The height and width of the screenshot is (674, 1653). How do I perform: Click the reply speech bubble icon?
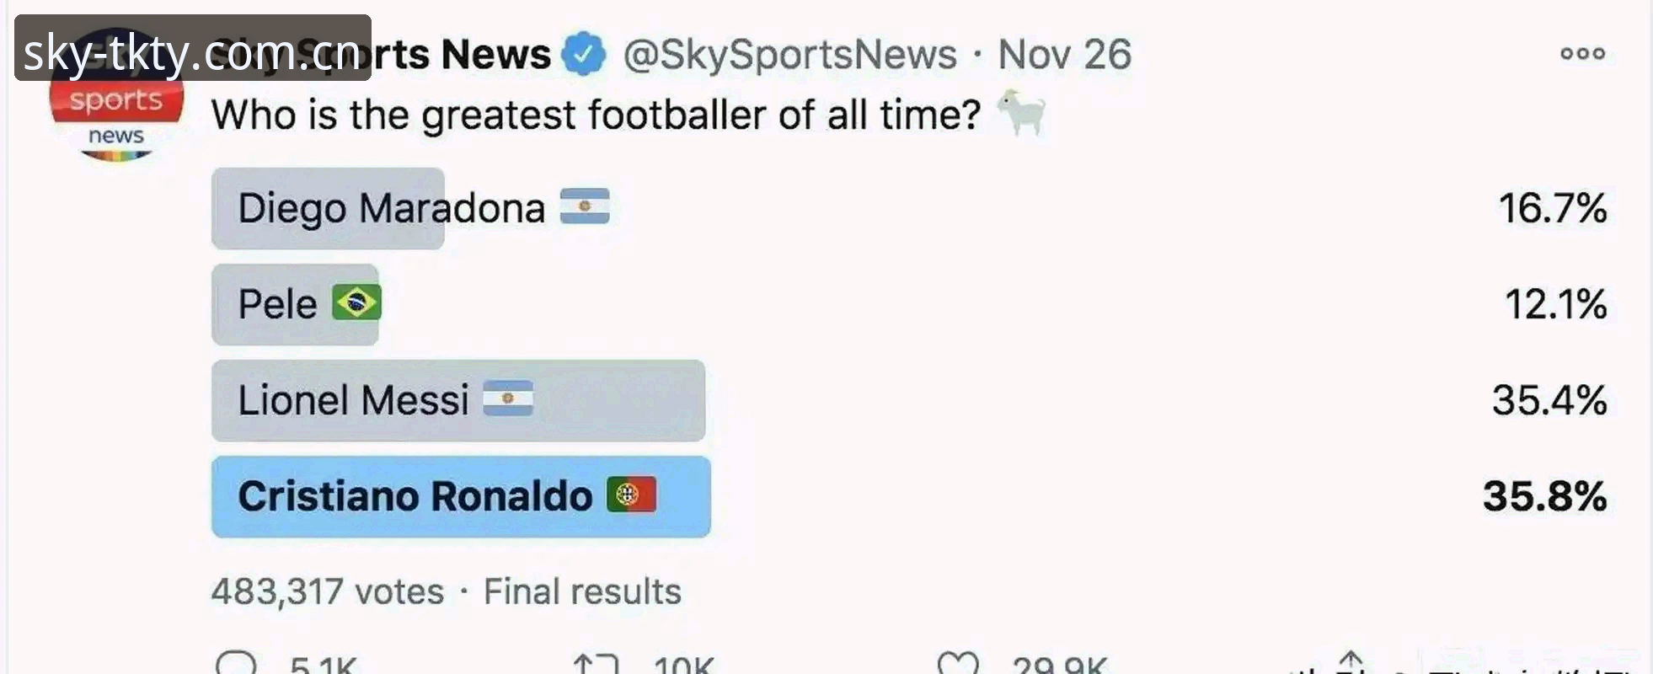pos(236,662)
